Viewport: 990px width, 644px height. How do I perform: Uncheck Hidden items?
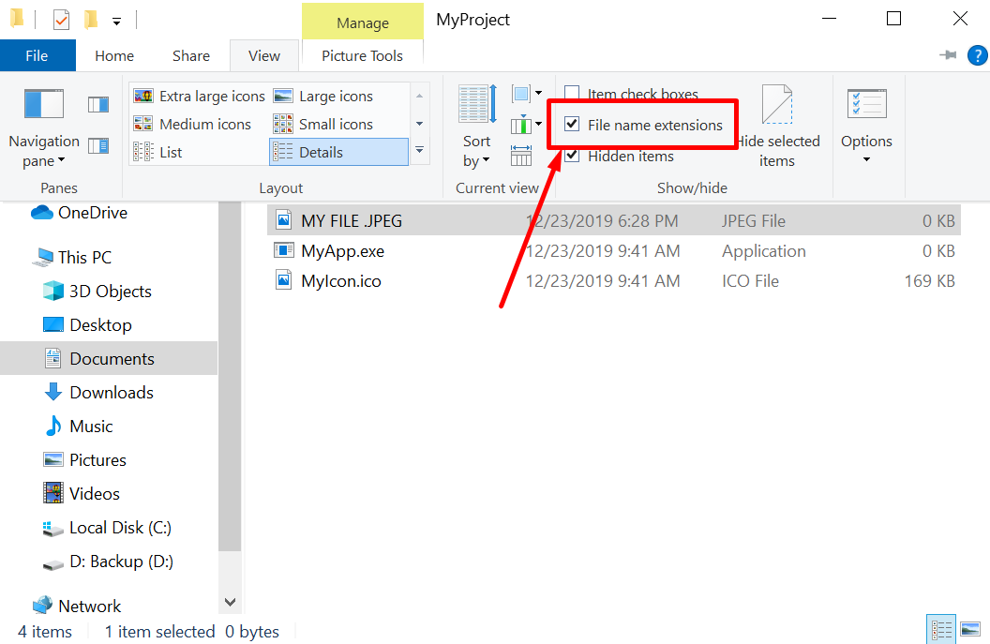point(572,156)
